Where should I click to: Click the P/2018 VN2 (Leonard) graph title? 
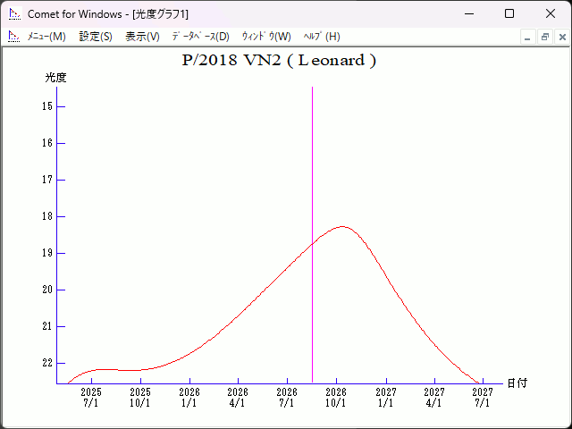tap(278, 61)
